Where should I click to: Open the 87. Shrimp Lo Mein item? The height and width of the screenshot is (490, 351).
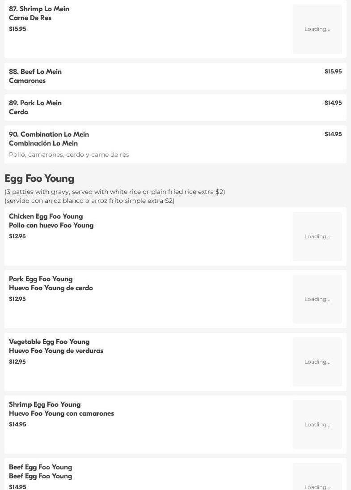point(175,29)
